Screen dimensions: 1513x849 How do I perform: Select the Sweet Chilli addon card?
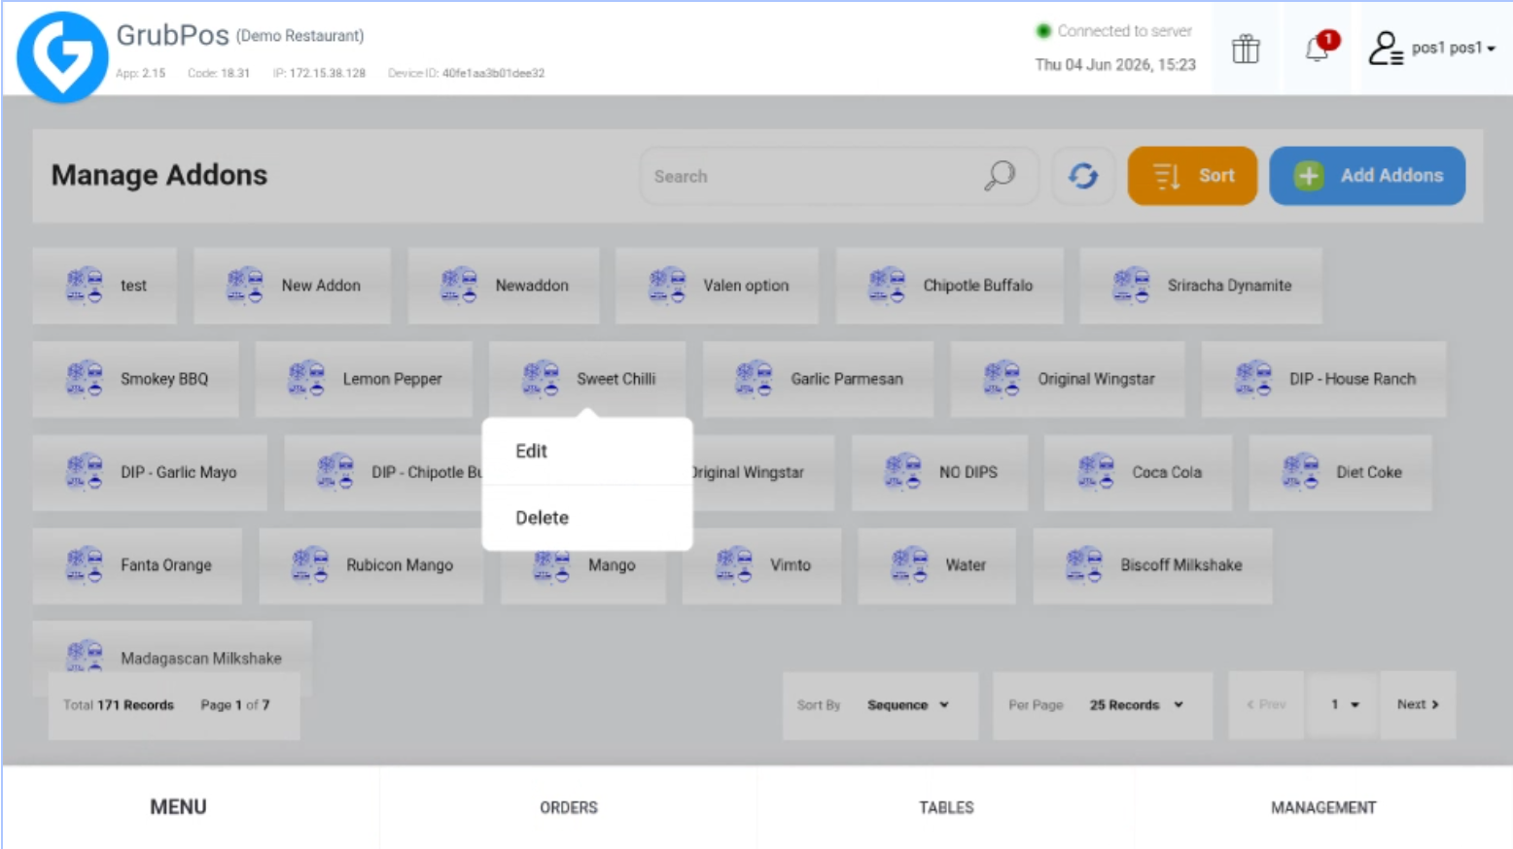587,379
